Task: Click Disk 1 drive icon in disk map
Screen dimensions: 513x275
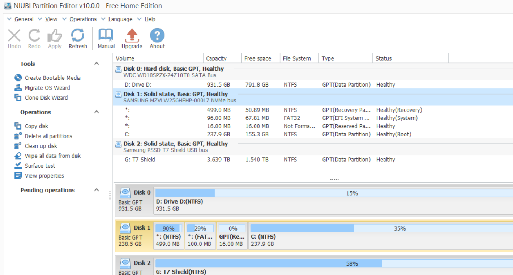Action: coord(125,228)
